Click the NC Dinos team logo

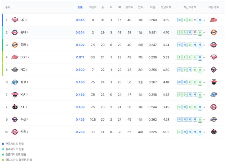tap(15, 70)
